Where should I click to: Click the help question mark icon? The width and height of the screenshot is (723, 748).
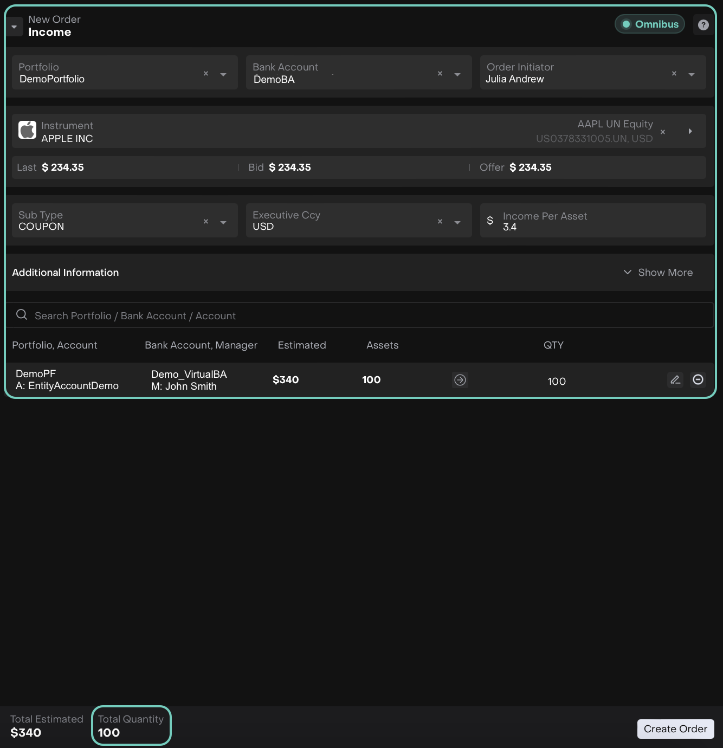coord(703,25)
